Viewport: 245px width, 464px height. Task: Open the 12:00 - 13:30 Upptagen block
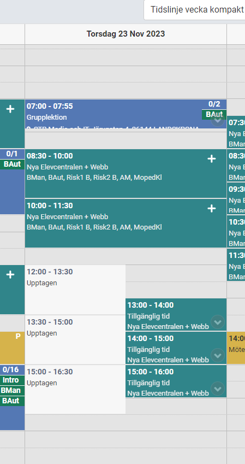pyautogui.click(x=75, y=290)
